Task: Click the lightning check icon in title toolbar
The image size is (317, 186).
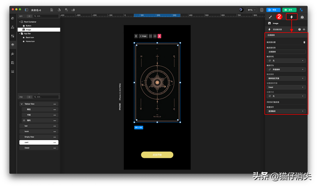Action: click(x=73, y=10)
